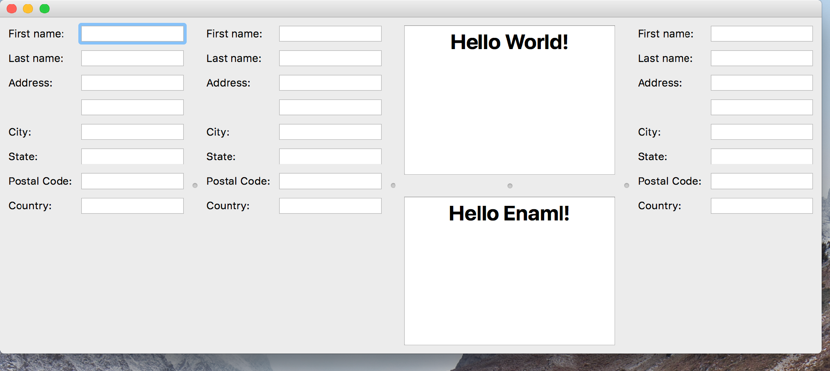Click the Last name field in leftmost form

coord(132,58)
